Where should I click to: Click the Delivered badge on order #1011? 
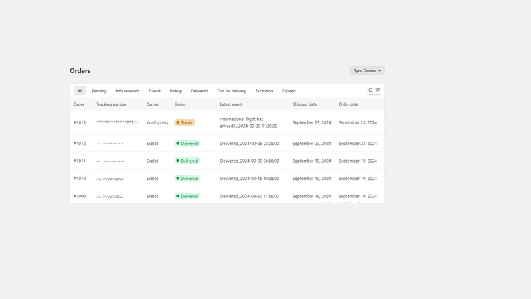point(187,161)
